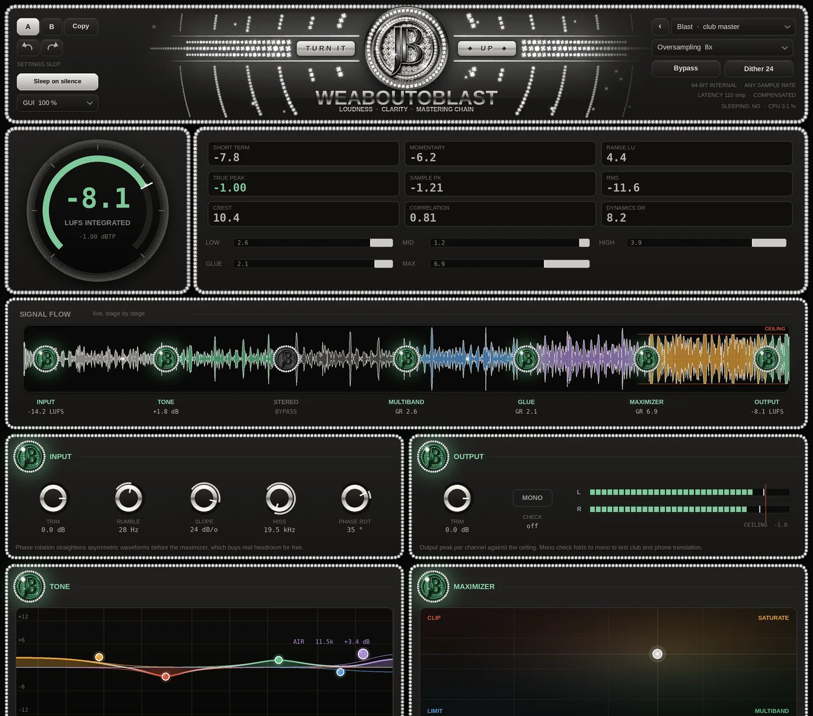Select the MAXIMIZER stage node in signal flow

[x=646, y=359]
